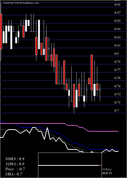This screenshot has height=178, width=127.
Task: Select the 0.87 price axis label
Action: pos(117,13)
